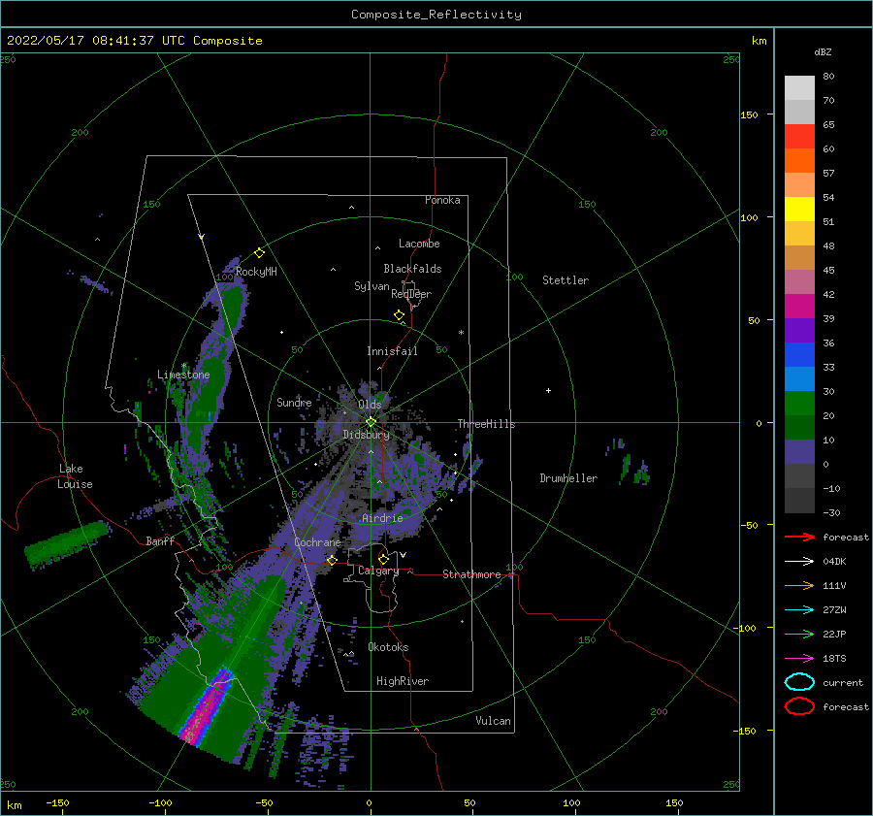Image resolution: width=873 pixels, height=816 pixels.
Task: Click the Strathmore label
Action: click(x=471, y=574)
